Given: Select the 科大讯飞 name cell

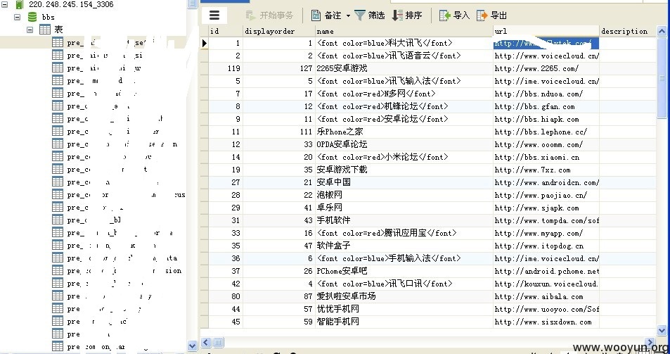Looking at the screenshot, I should coord(404,43).
